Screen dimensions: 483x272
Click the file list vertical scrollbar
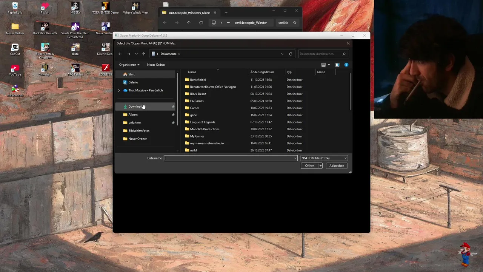351,92
